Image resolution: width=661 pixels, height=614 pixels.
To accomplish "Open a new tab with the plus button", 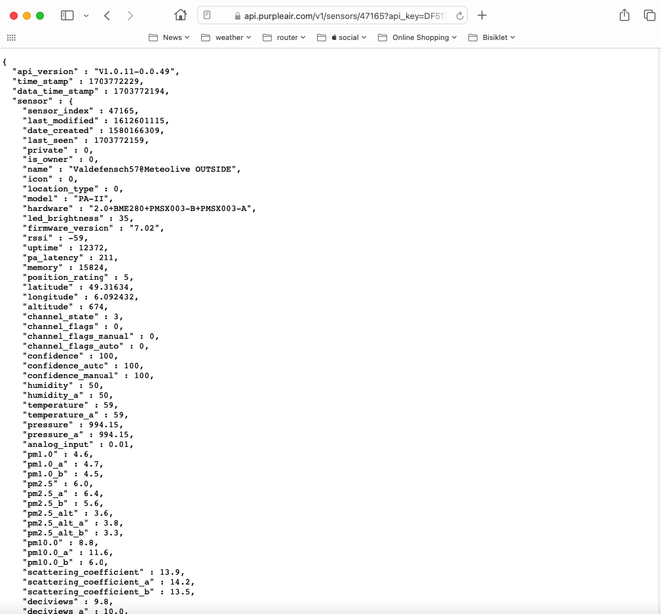I will (482, 16).
